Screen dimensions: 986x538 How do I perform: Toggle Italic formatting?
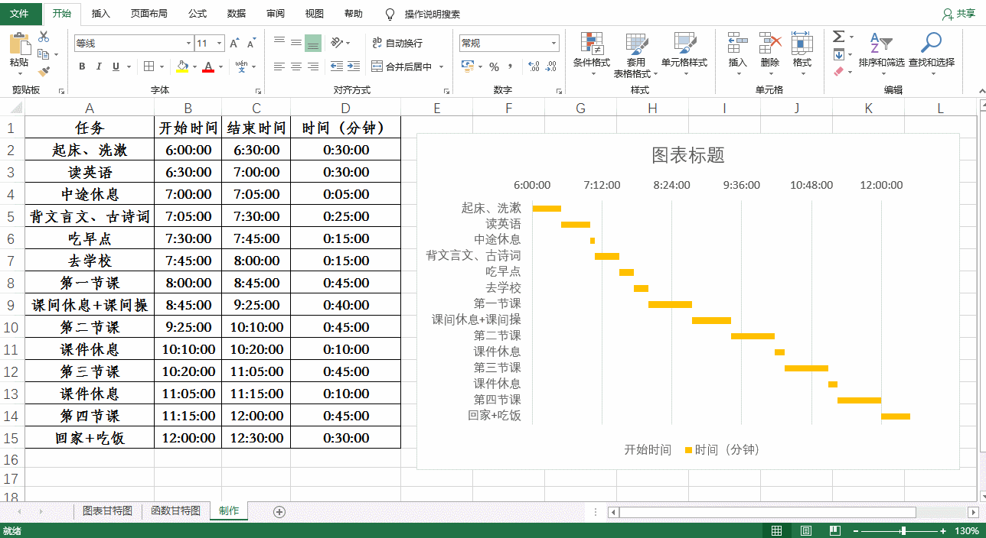[99, 67]
